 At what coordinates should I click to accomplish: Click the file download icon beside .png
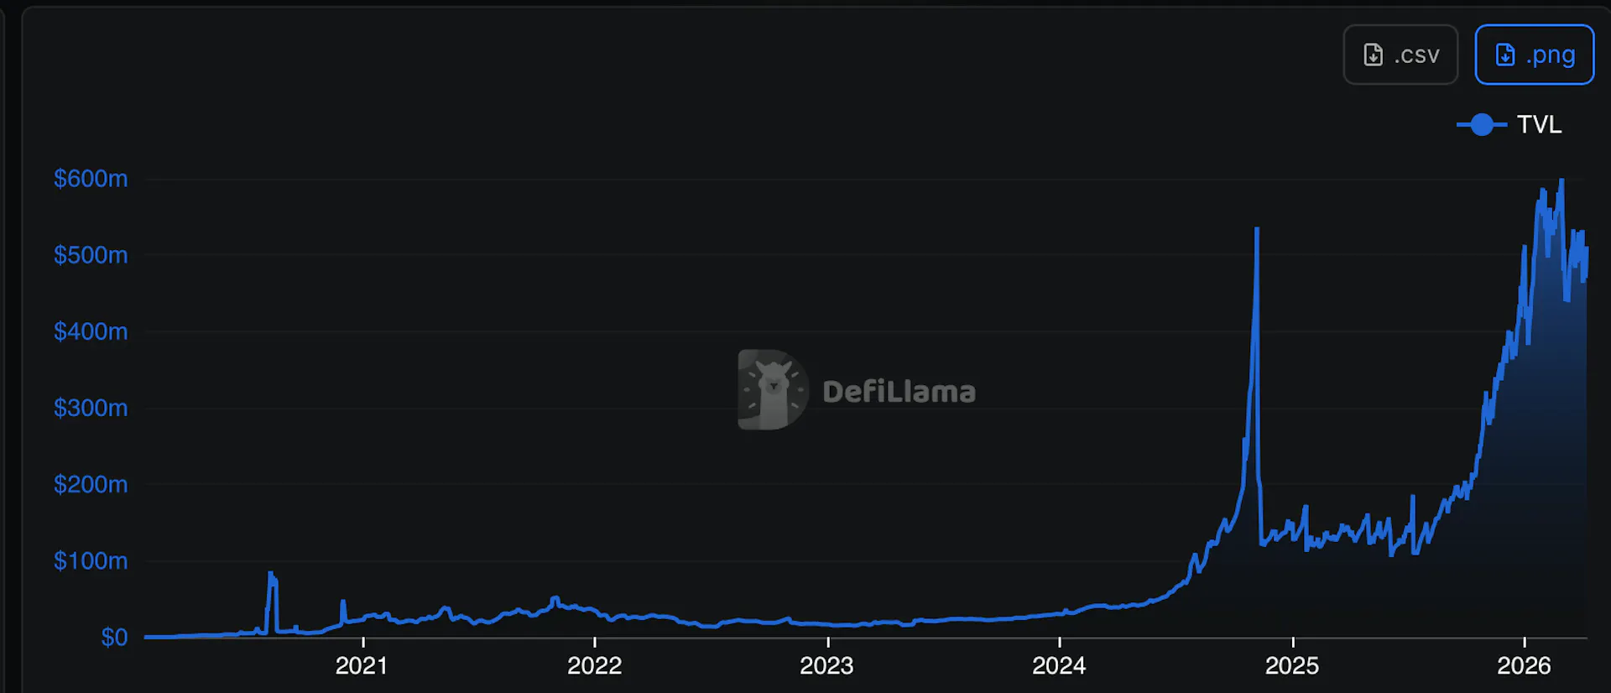coord(1505,55)
